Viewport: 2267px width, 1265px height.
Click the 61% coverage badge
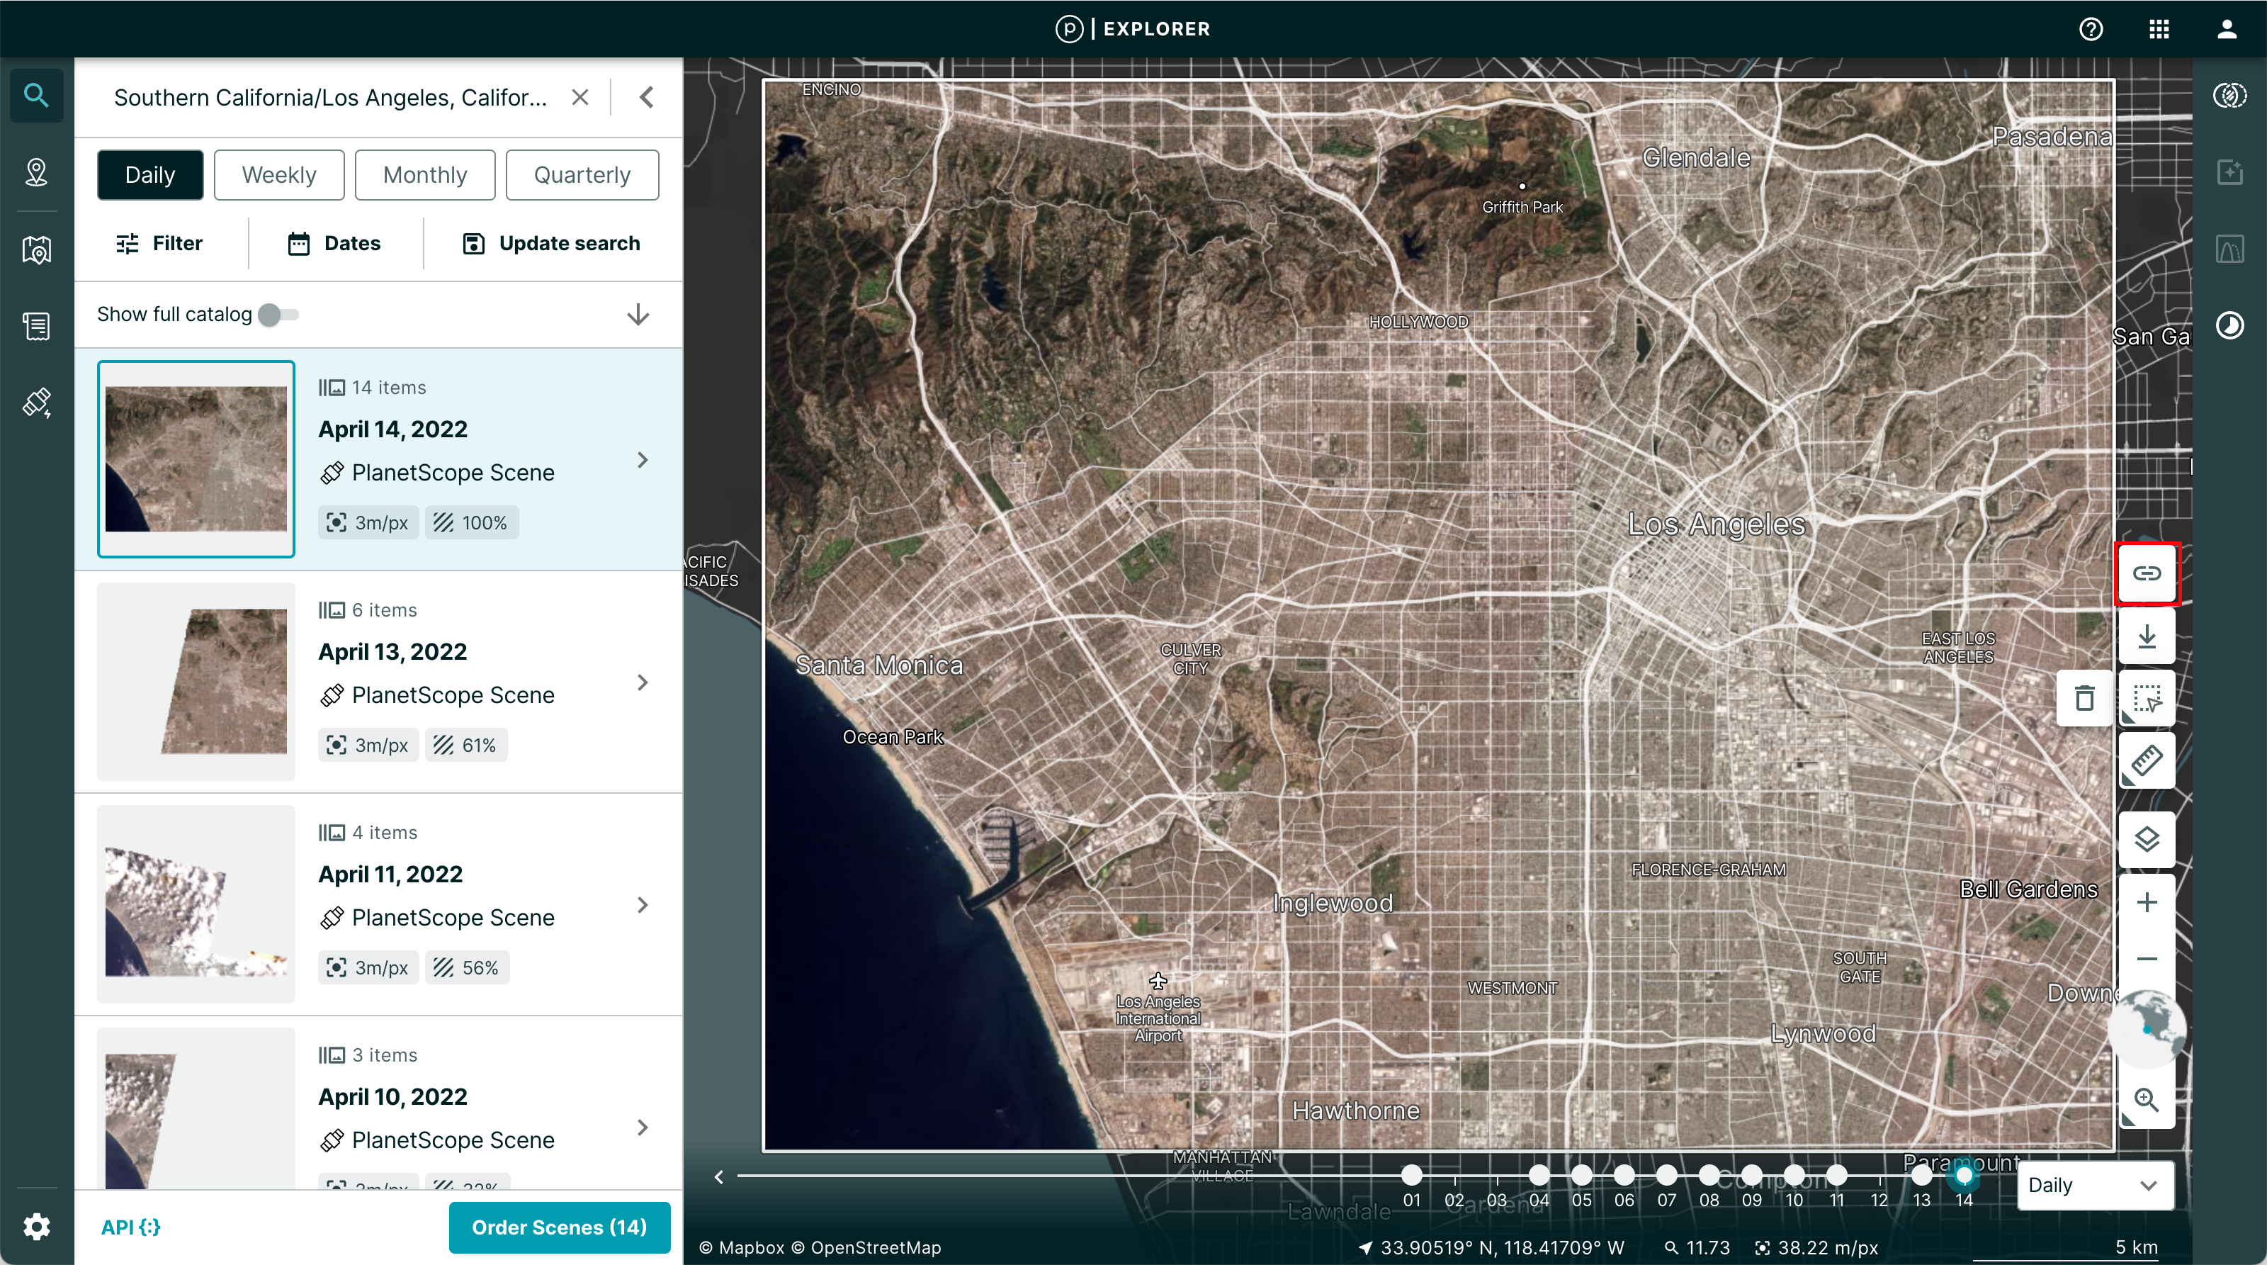coord(466,745)
